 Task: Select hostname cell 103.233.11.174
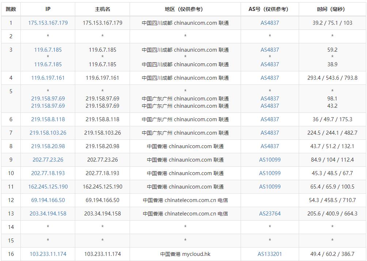[x=103, y=254]
